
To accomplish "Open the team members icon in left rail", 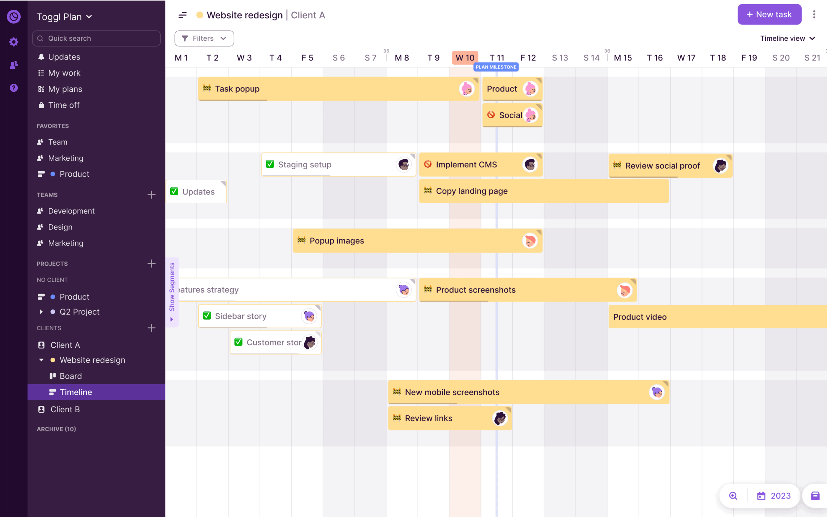I will pos(14,65).
